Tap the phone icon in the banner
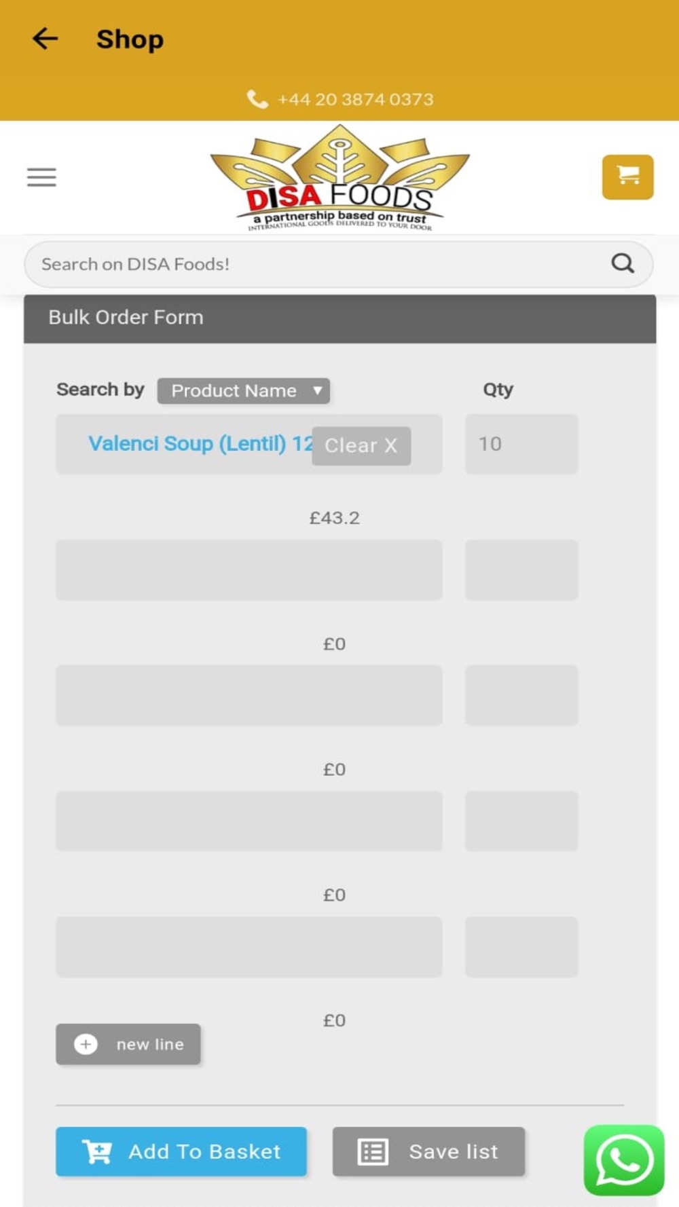The height and width of the screenshot is (1207, 679). tap(257, 100)
